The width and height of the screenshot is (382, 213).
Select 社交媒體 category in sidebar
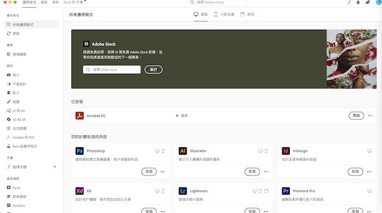click(16, 128)
